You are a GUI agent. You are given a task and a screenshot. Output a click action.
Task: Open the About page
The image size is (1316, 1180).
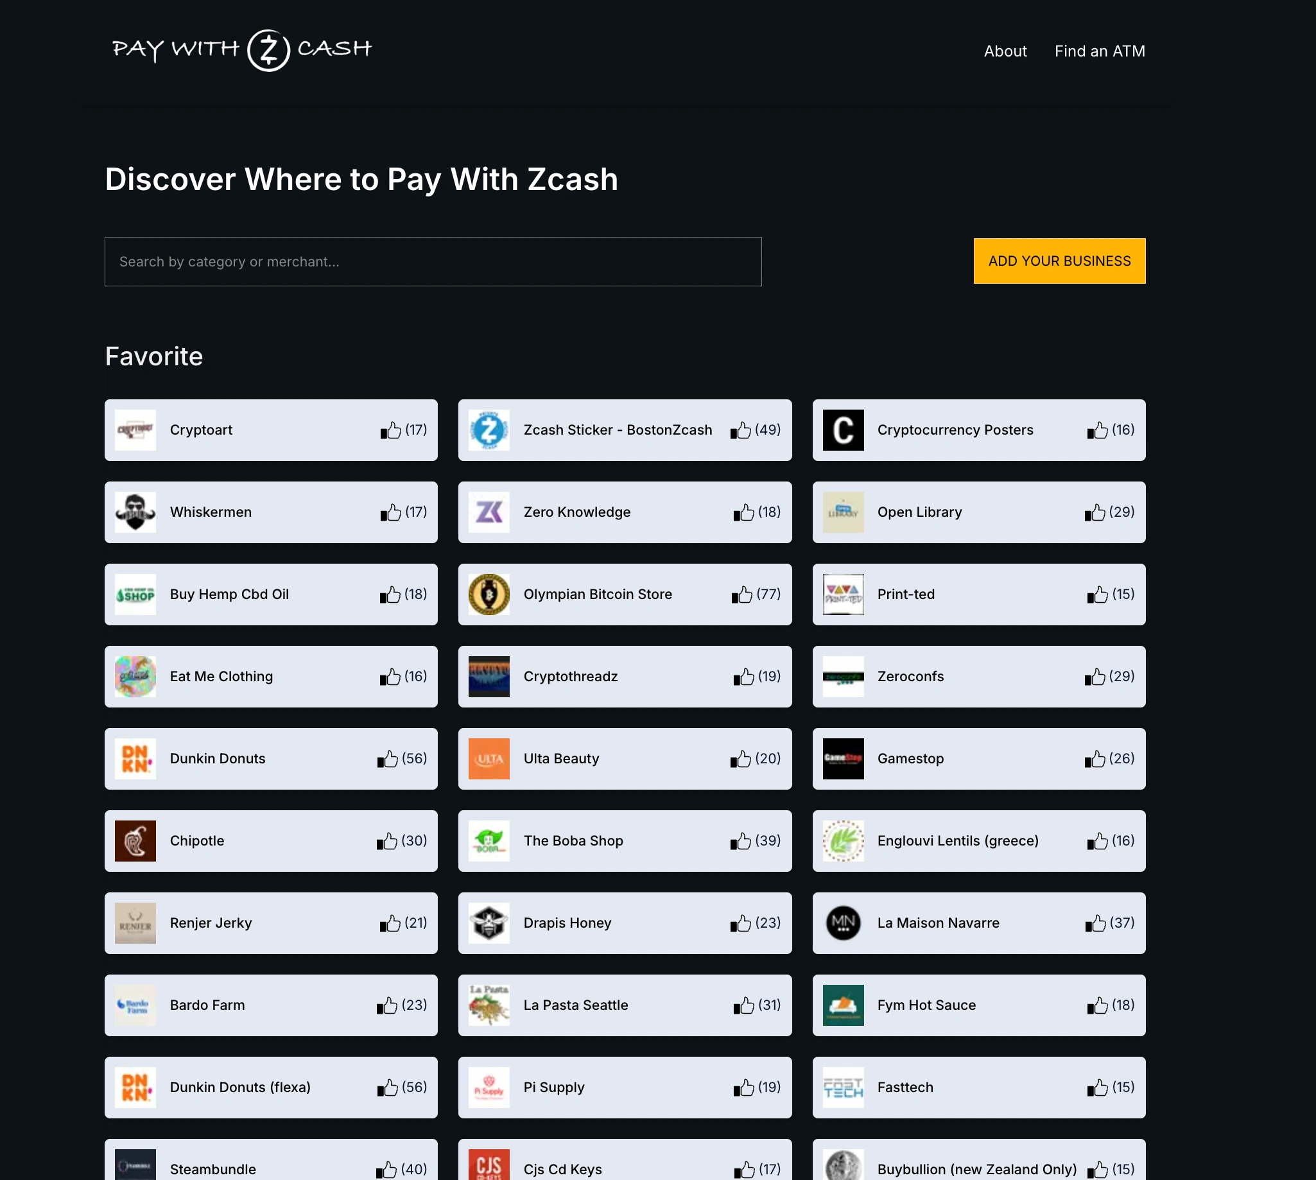[1005, 51]
